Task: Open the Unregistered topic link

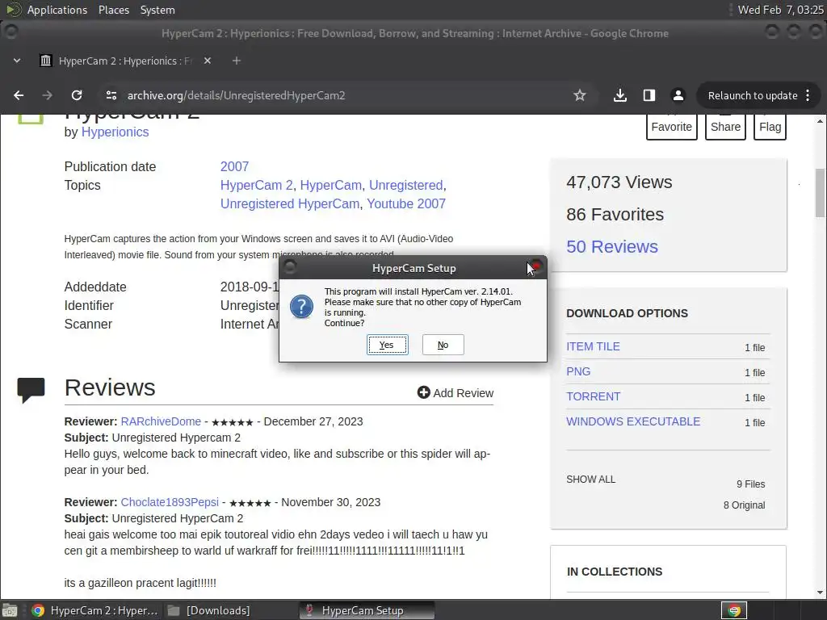Action: [405, 185]
